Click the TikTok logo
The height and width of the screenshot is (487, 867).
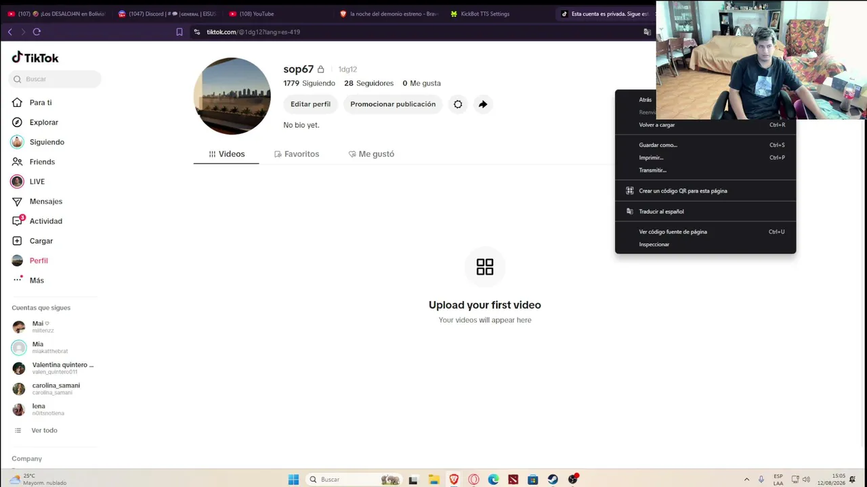(35, 57)
